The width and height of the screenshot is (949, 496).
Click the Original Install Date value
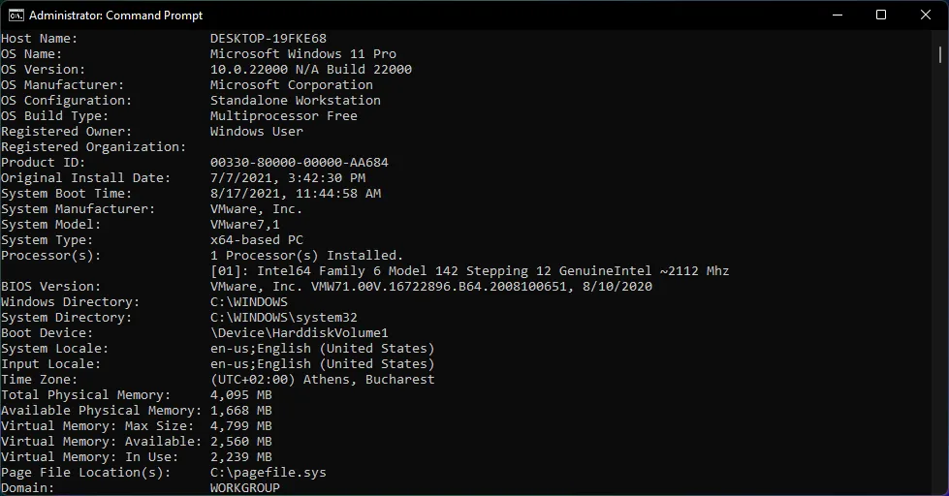tap(288, 178)
